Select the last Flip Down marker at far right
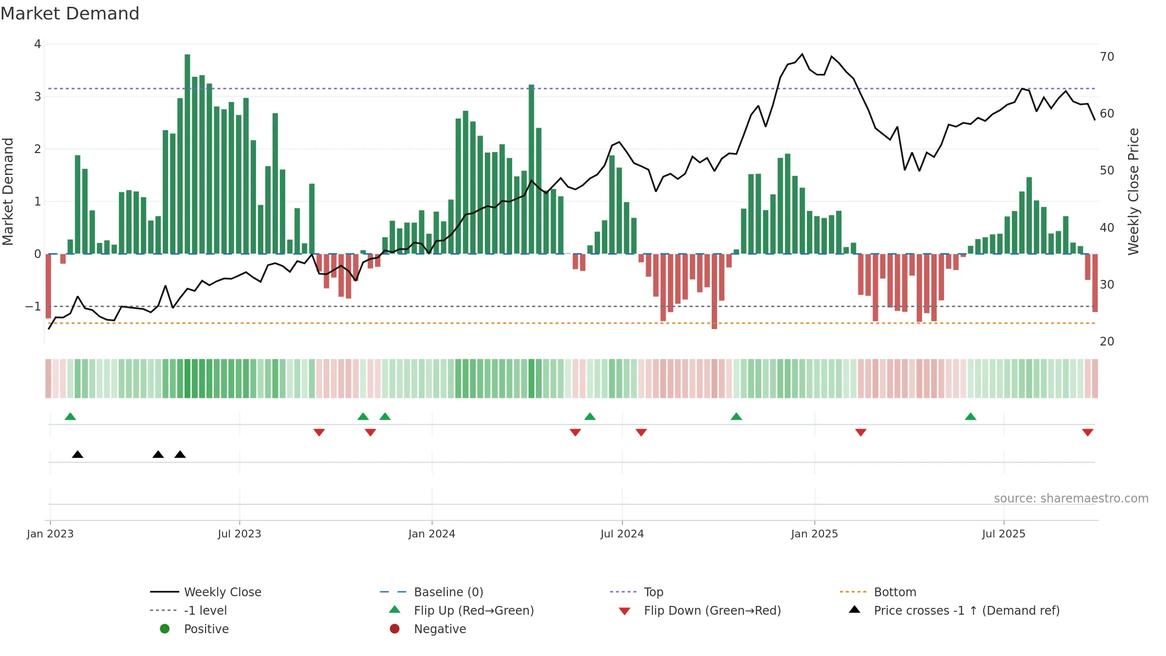 (1088, 432)
